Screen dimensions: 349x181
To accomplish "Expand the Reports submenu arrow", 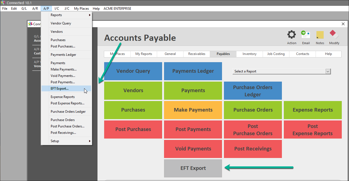I will [90, 15].
